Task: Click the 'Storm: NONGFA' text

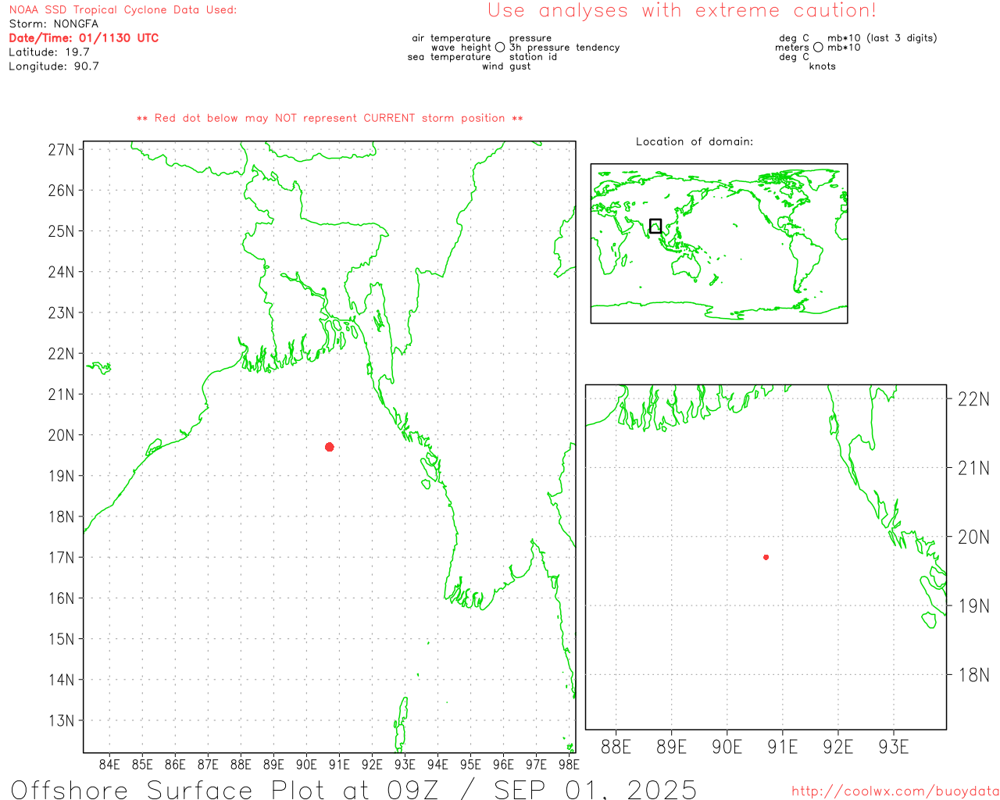Action: click(54, 24)
